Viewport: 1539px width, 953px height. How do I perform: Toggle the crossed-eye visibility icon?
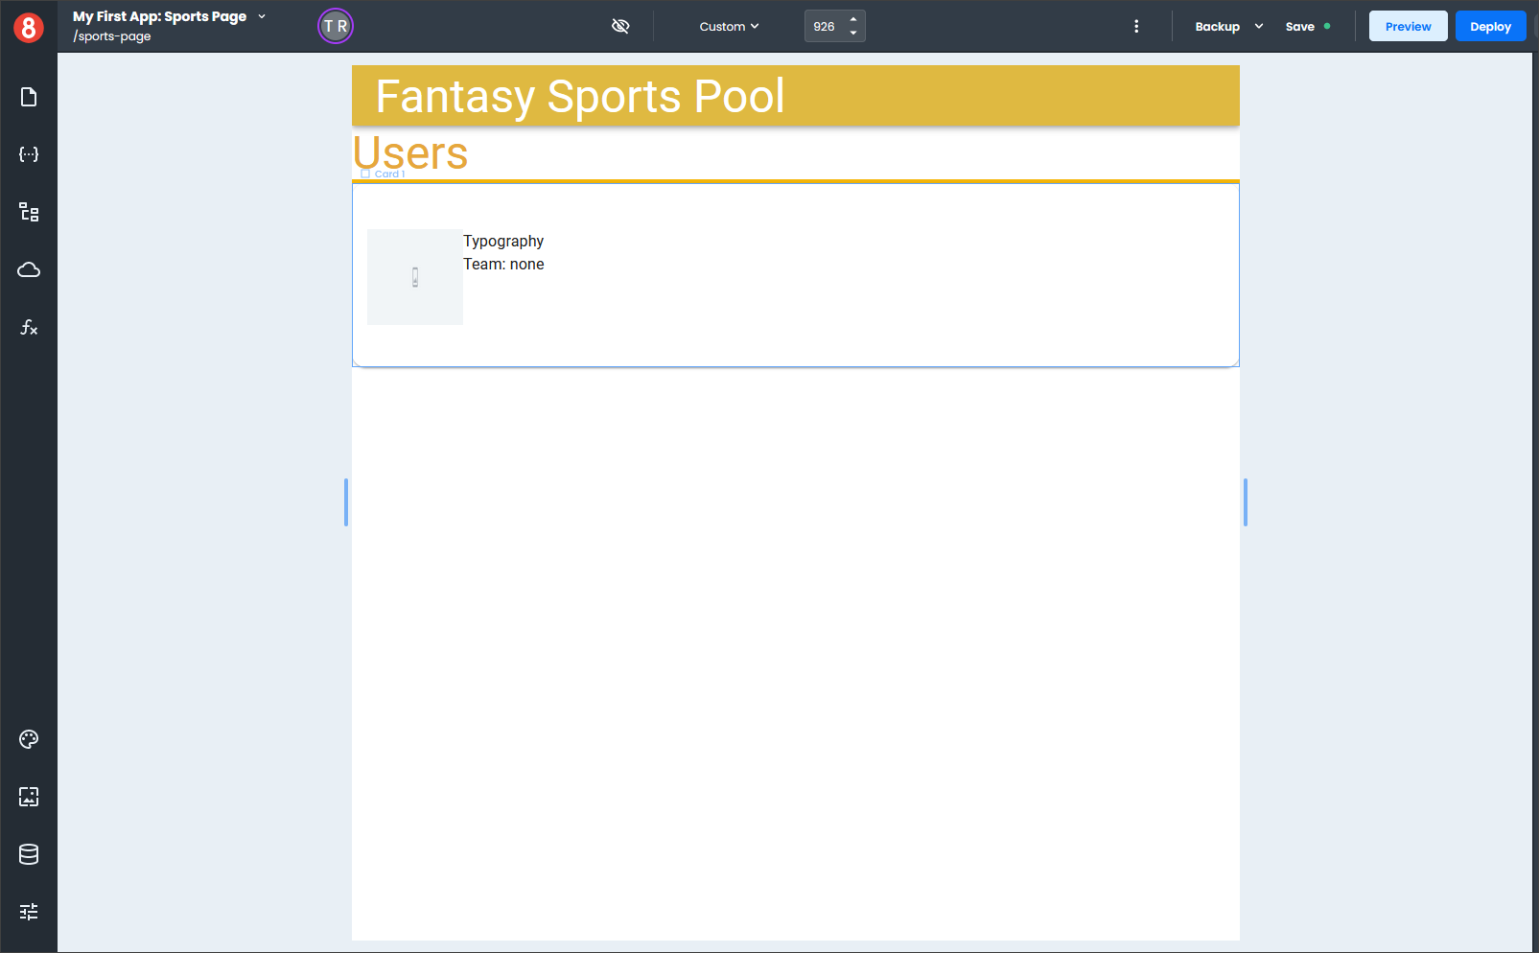[x=620, y=26]
